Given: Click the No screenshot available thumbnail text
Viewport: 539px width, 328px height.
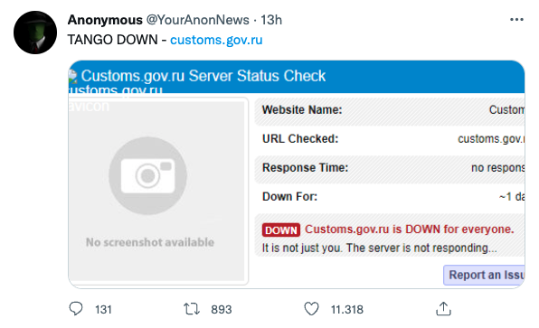Looking at the screenshot, I should click(150, 242).
